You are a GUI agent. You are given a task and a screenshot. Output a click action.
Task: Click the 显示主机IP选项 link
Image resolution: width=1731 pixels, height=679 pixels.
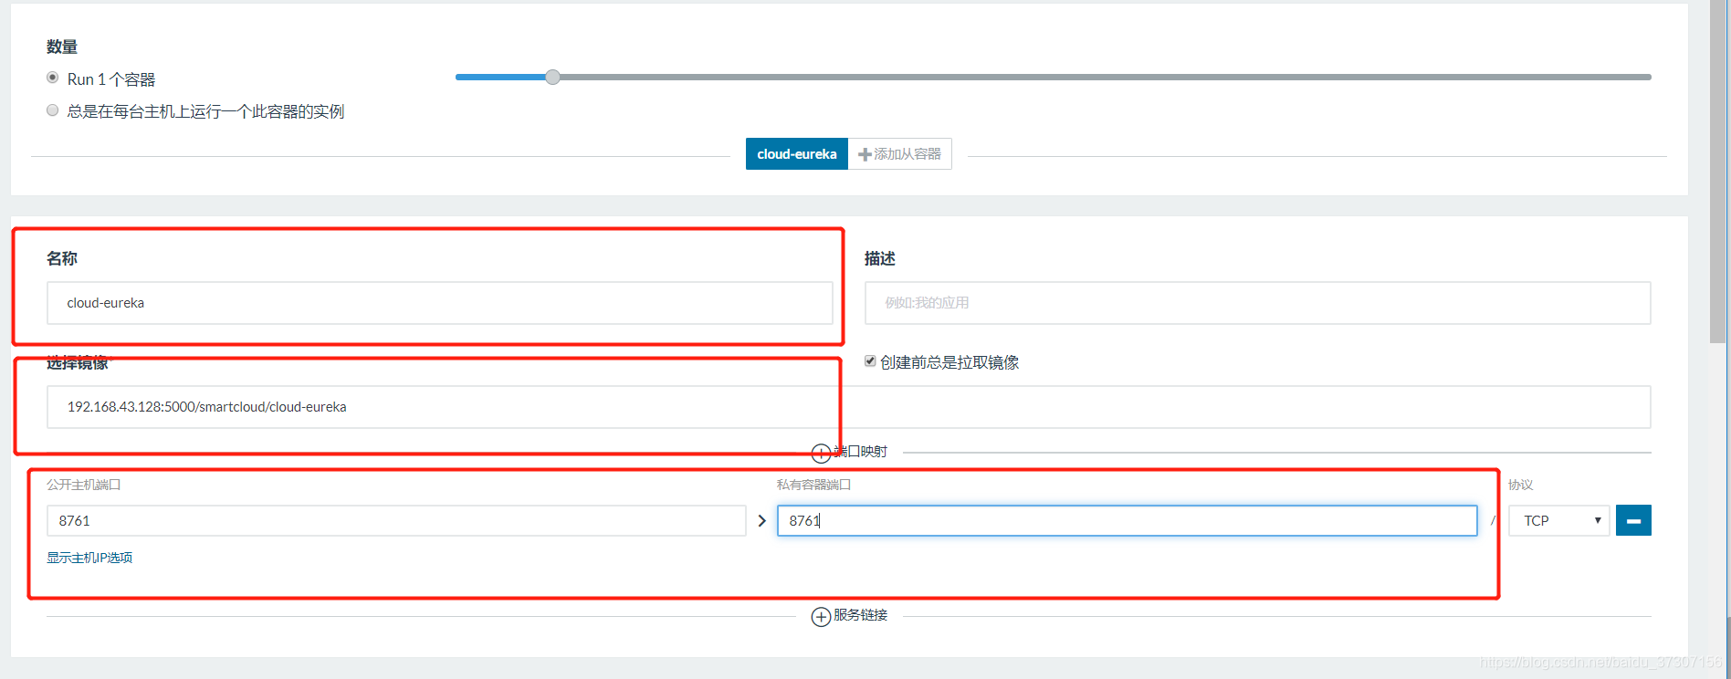[89, 558]
